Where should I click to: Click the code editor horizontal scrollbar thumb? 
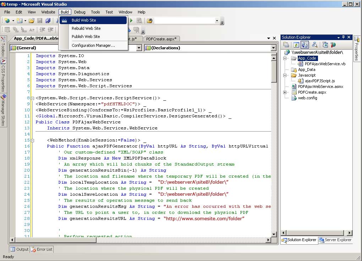tap(56, 240)
